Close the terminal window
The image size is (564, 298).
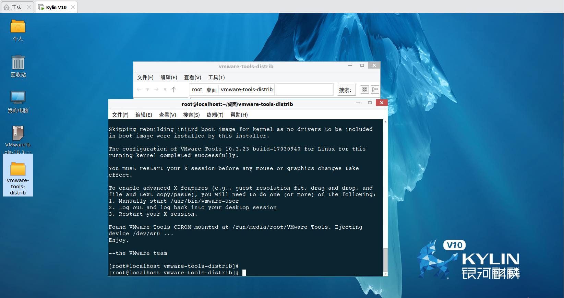[x=382, y=103]
